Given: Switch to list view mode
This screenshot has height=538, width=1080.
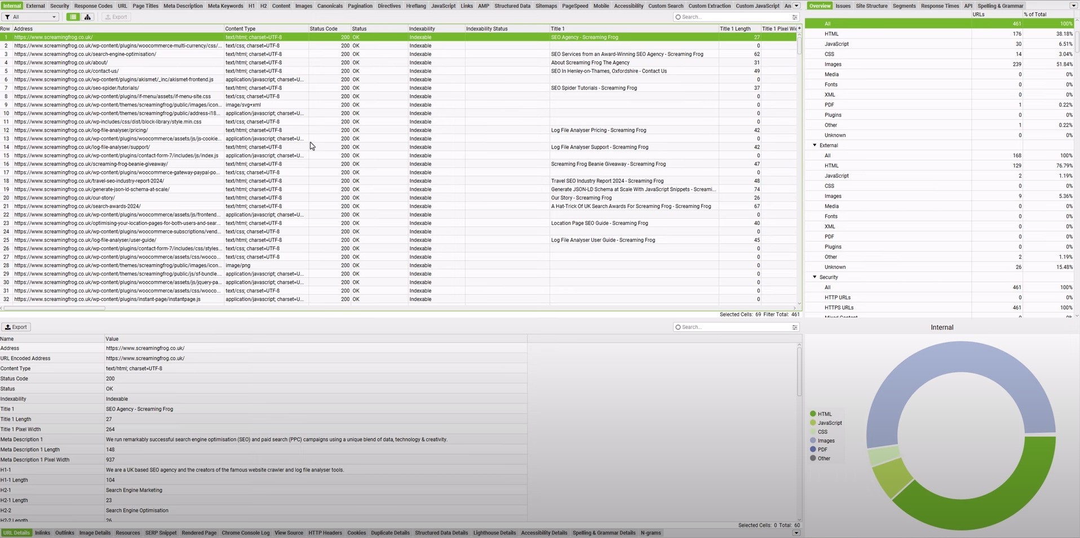Looking at the screenshot, I should coord(73,17).
